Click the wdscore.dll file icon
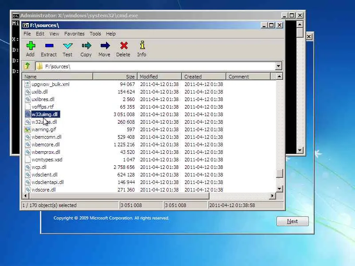 point(28,190)
